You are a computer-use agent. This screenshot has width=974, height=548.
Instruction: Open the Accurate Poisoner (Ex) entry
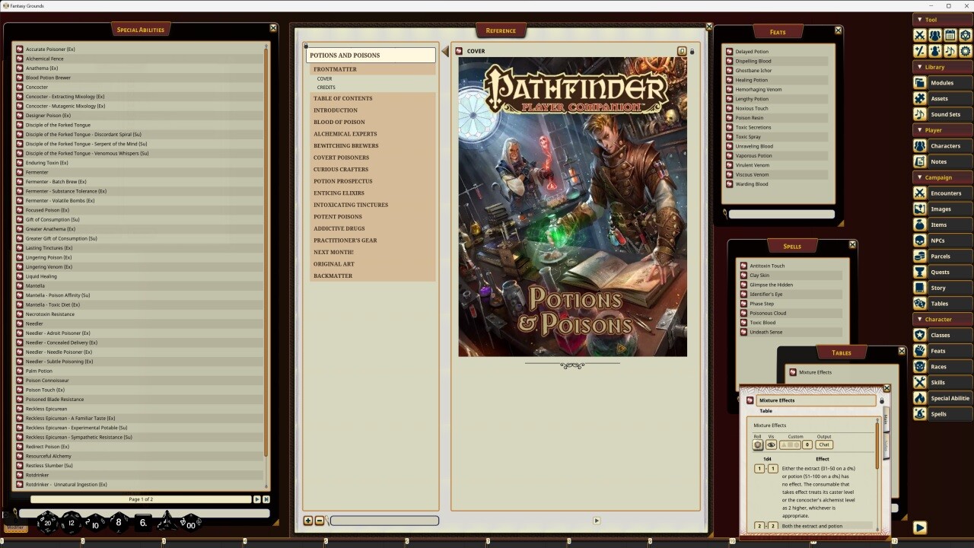tap(50, 49)
